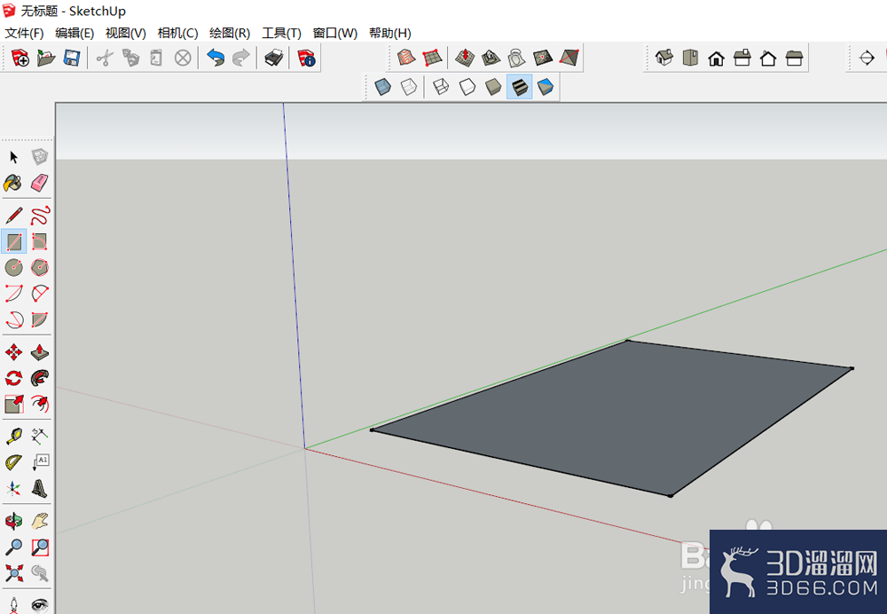Screen dimensions: 887x614
Task: Toggle Back Edges style
Action: (409, 87)
